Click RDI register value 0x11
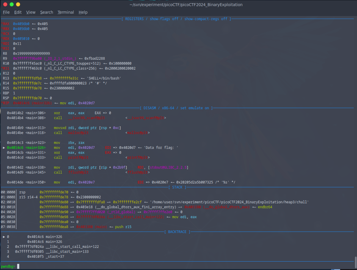The image size is (357, 270). click(x=17, y=43)
